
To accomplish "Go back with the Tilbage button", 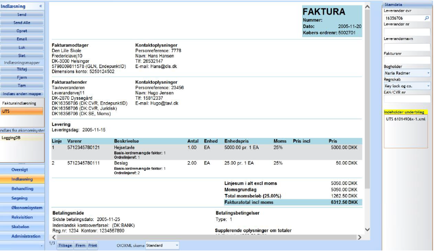I will 65,245.
